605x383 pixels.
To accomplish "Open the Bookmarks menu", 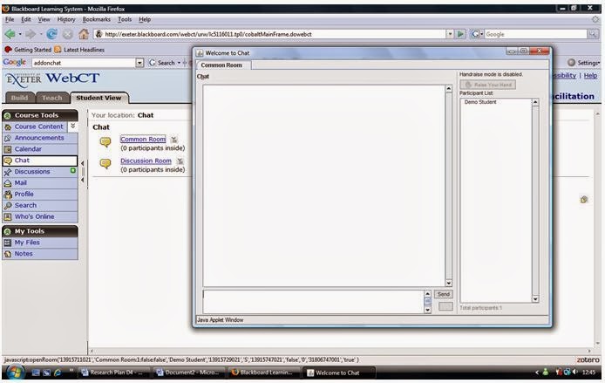I will pyautogui.click(x=96, y=19).
